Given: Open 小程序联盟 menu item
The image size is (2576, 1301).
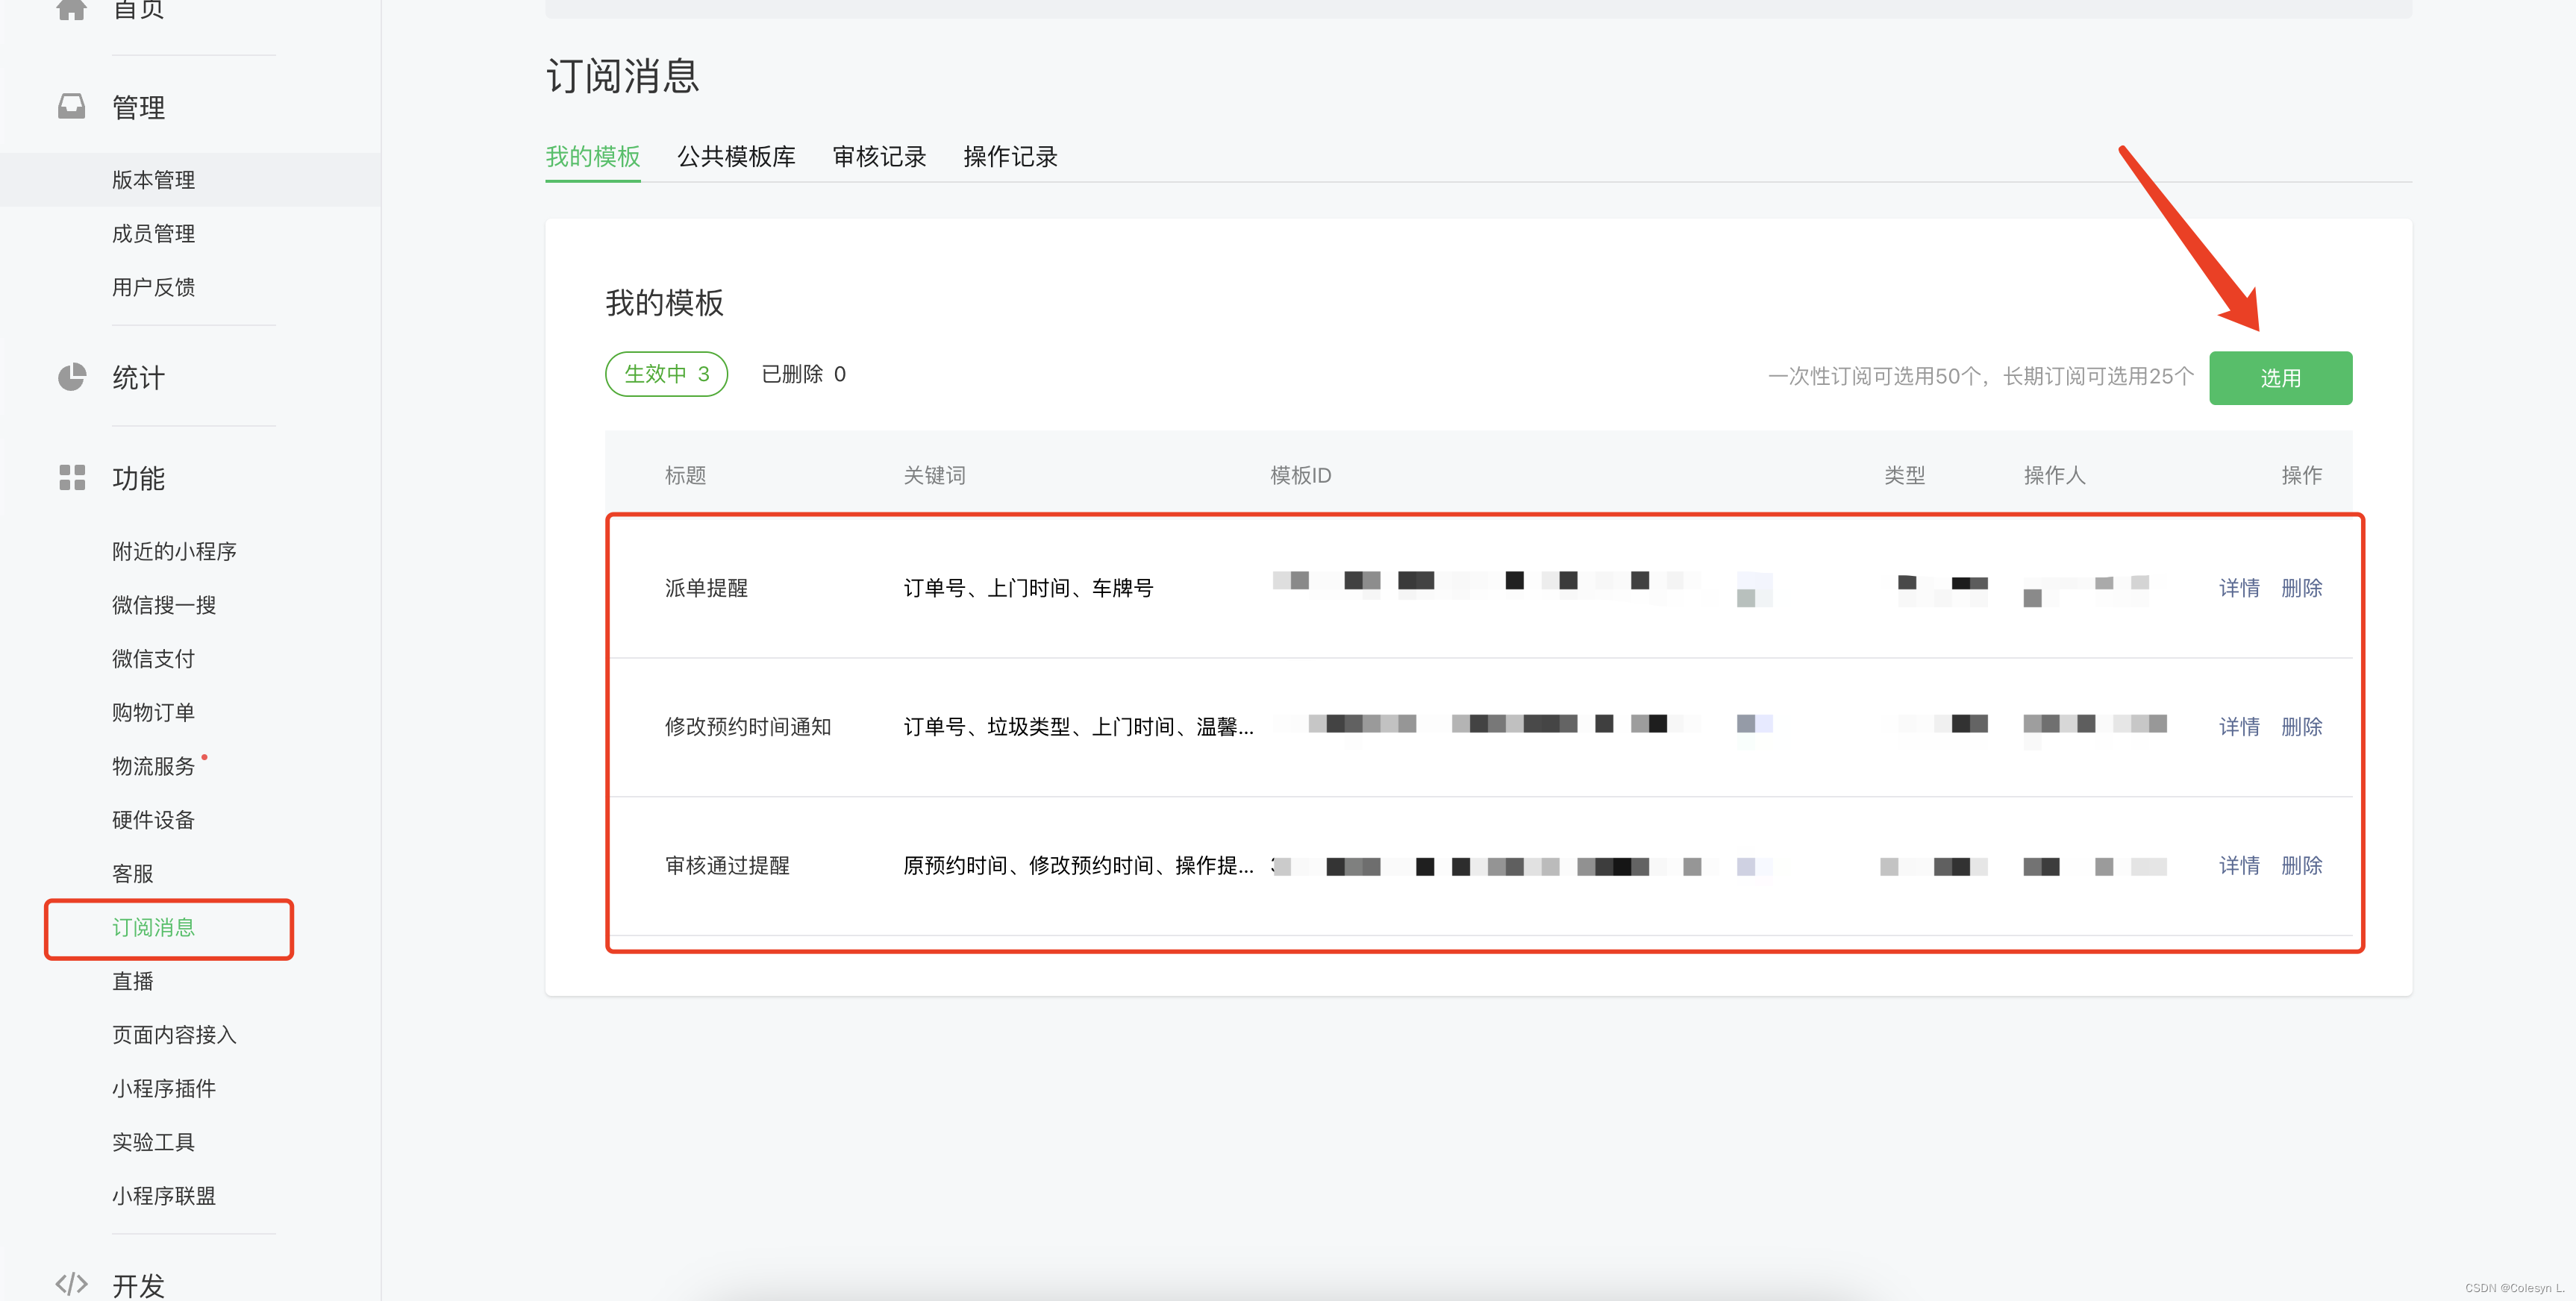Looking at the screenshot, I should coord(164,1197).
